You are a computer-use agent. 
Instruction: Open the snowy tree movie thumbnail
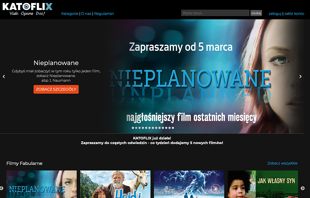point(189,184)
